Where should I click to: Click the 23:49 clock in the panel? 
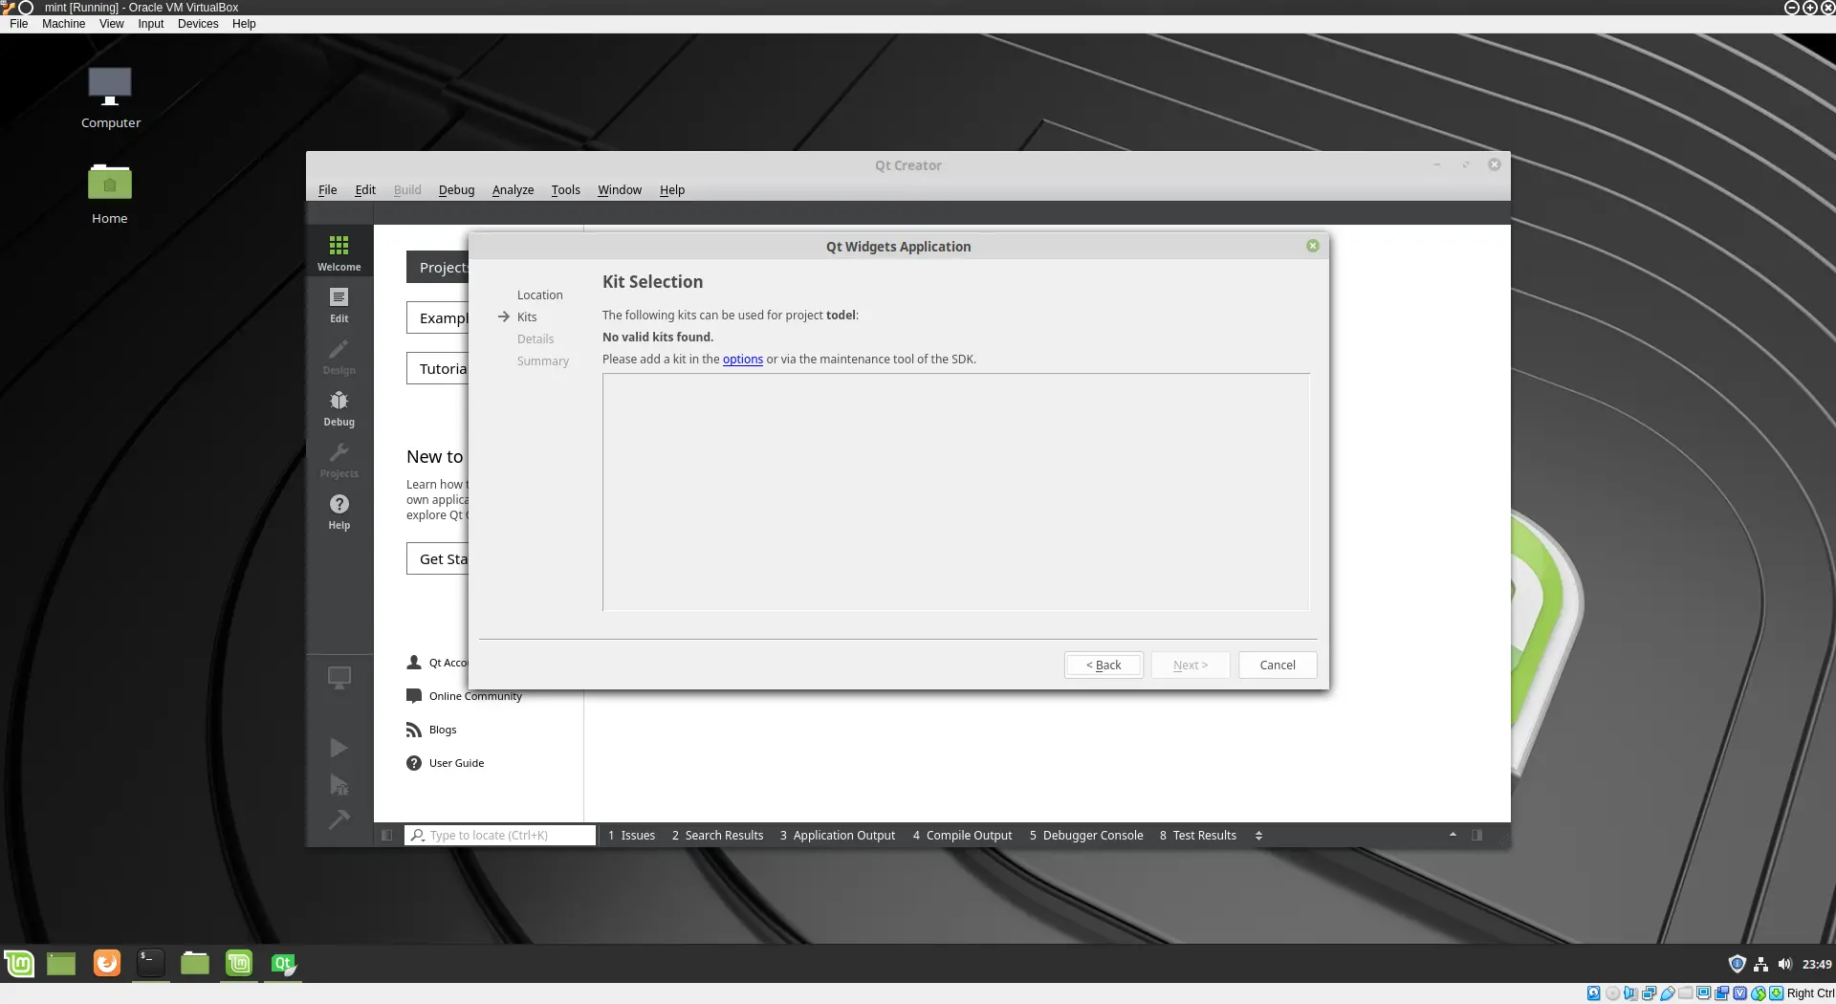click(1817, 964)
